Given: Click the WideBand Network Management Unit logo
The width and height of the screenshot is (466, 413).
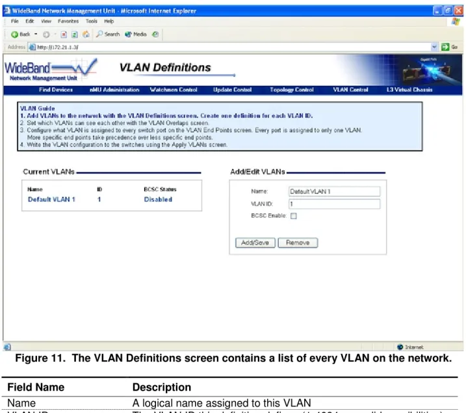Looking at the screenshot, I should 51,70.
